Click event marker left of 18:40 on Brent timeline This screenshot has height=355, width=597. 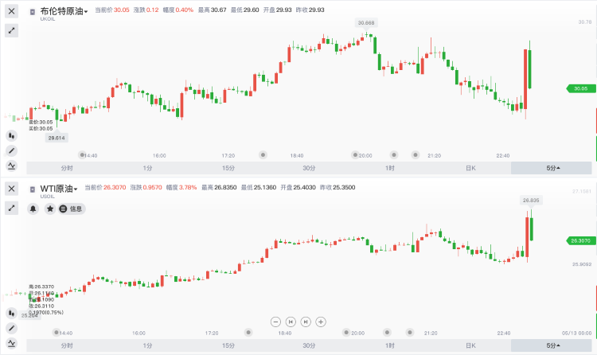tap(263, 154)
